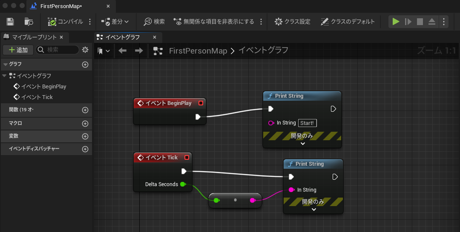Collapse the グラフ section
Viewport: 460px width, 232px height.
tap(6, 64)
